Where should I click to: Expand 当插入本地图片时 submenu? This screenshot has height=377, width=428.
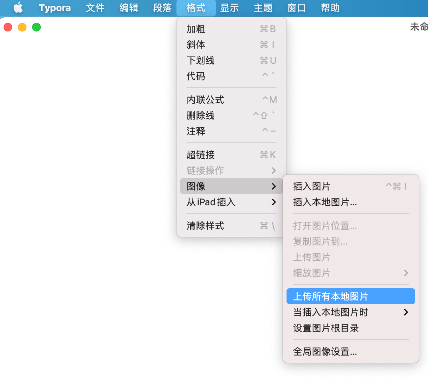pos(351,312)
